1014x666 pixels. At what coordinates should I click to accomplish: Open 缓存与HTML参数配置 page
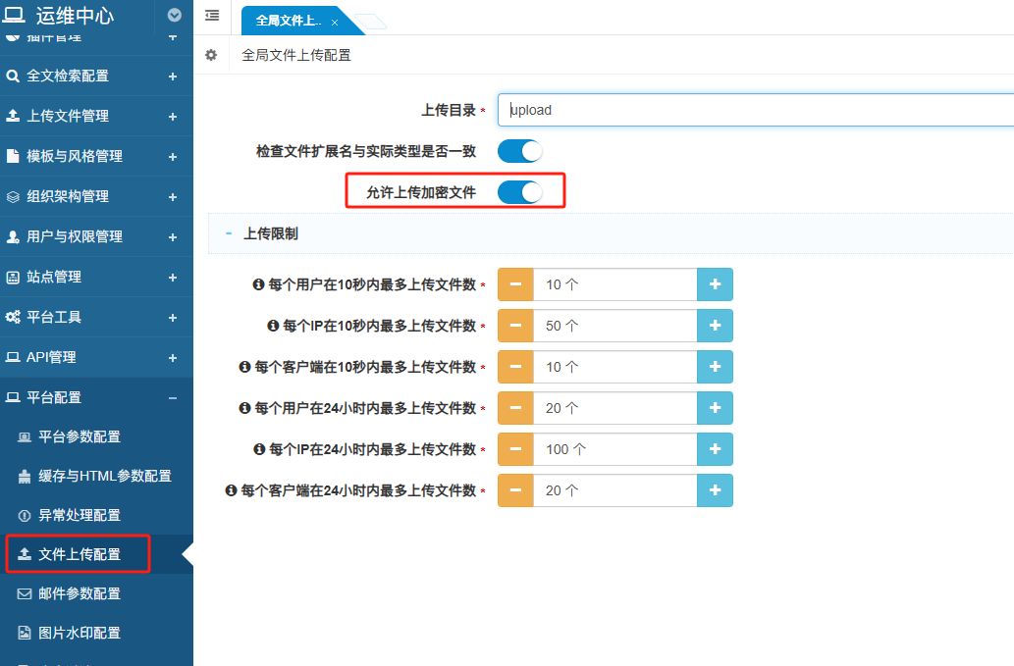coord(104,476)
